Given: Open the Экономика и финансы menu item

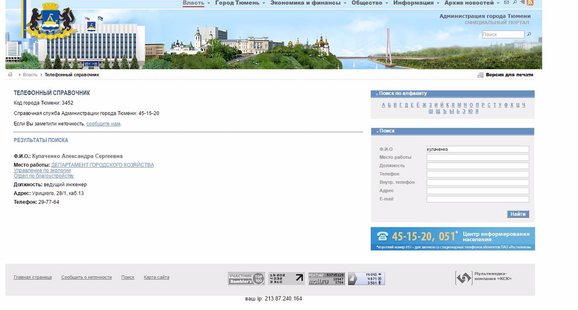Looking at the screenshot, I should (x=305, y=3).
